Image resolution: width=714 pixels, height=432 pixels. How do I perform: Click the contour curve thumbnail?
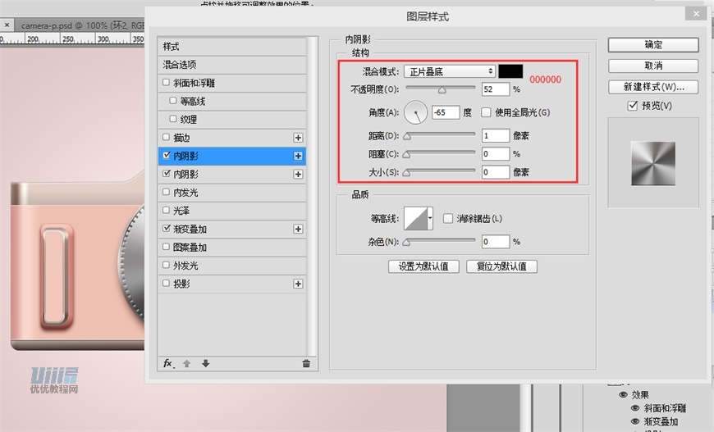(416, 219)
